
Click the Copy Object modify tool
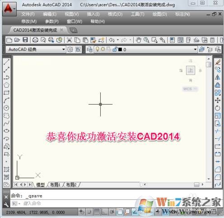pyautogui.click(x=218, y=70)
